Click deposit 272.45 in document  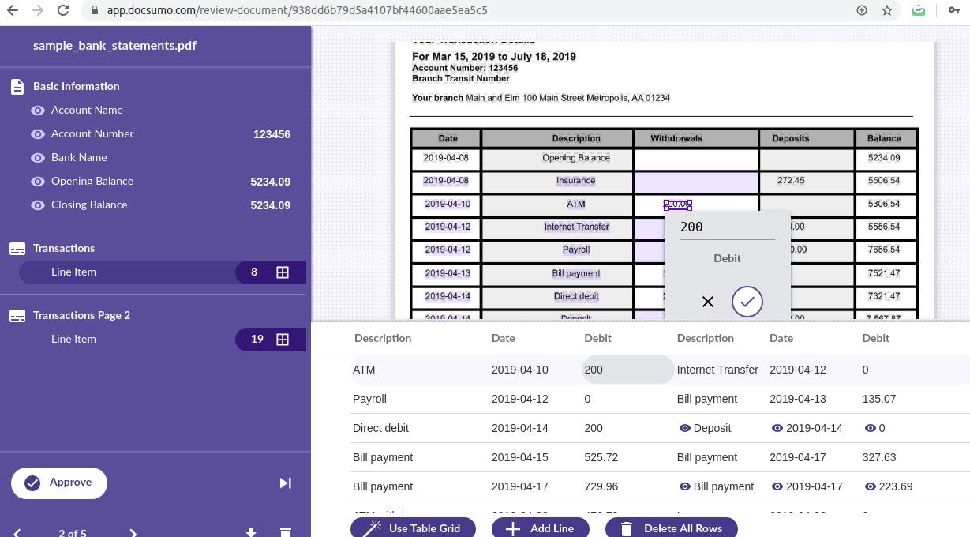click(791, 181)
